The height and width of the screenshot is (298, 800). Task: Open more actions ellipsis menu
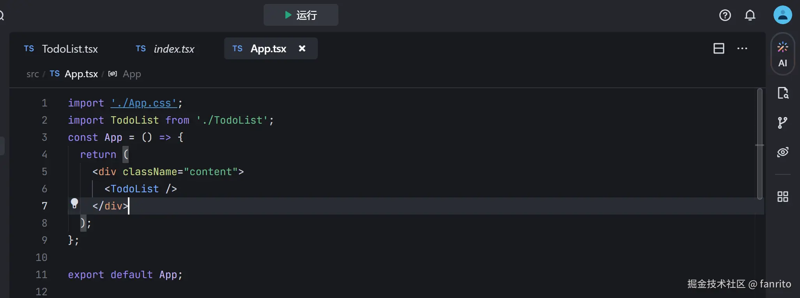pyautogui.click(x=742, y=48)
